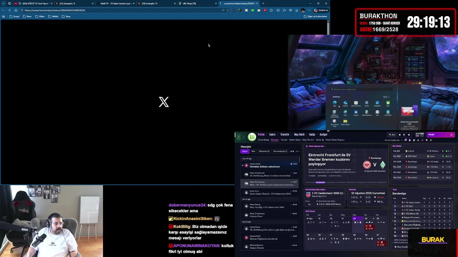Viewport: 458px width, 257px height.
Task: Open the Video bookmarks folder
Action: [x=40, y=16]
